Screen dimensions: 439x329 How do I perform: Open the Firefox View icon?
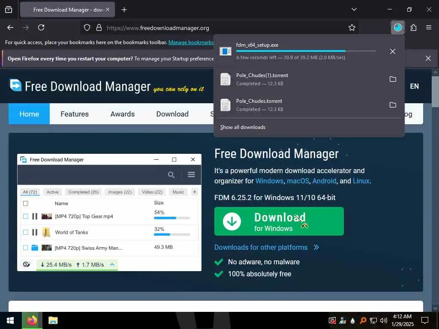(9, 9)
